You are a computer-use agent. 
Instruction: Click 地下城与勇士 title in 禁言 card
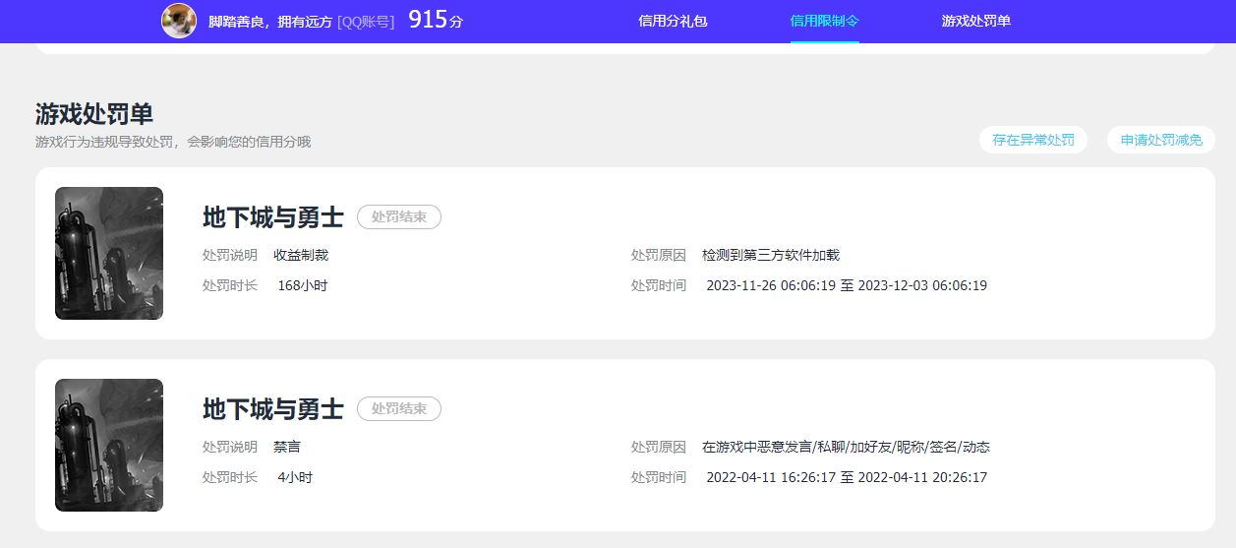(272, 408)
